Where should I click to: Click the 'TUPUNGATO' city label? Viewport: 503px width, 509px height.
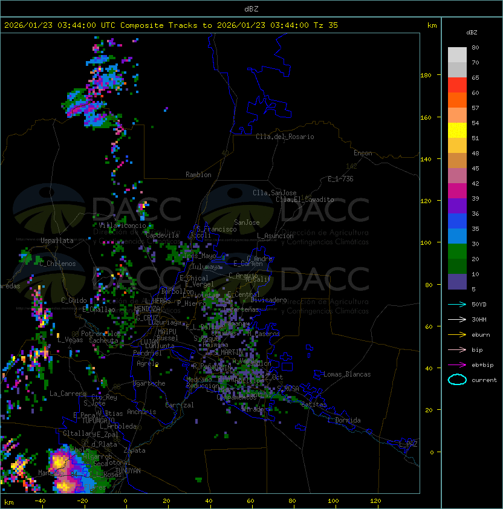[98, 421]
